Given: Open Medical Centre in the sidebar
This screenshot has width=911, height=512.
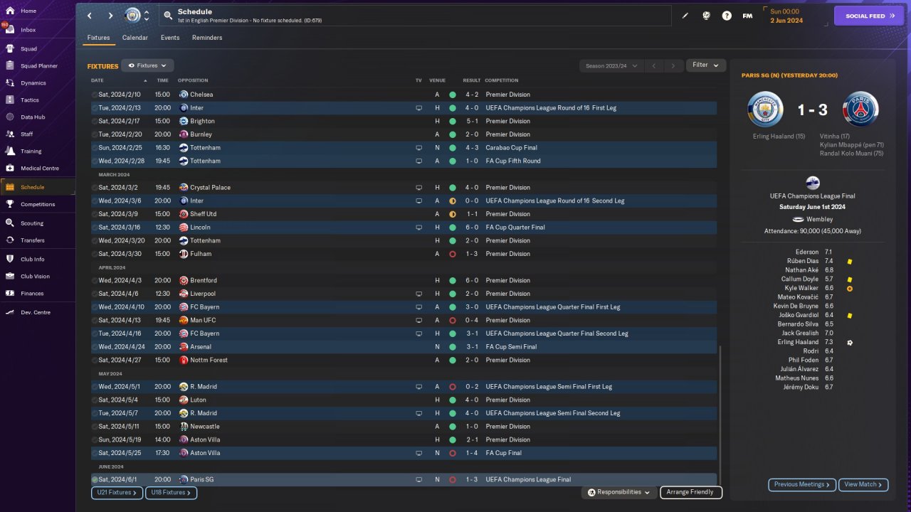Looking at the screenshot, I should 38,169.
